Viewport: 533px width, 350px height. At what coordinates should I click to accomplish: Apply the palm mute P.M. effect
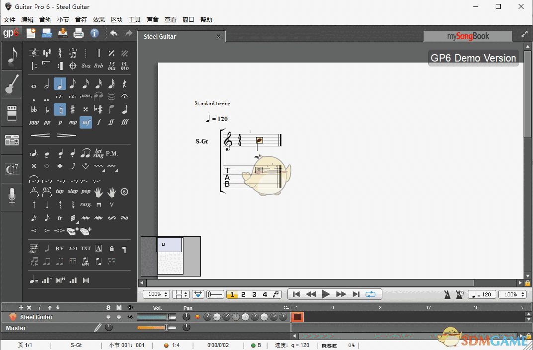click(112, 153)
